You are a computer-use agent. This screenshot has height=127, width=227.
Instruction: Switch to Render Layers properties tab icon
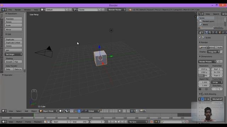pyautogui.click(x=210, y=32)
